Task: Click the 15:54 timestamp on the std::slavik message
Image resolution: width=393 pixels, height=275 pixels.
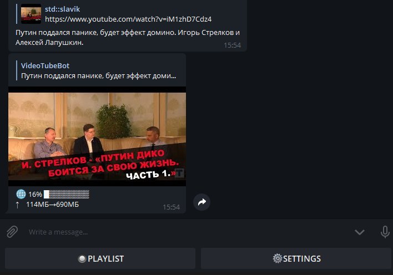Action: tap(232, 45)
